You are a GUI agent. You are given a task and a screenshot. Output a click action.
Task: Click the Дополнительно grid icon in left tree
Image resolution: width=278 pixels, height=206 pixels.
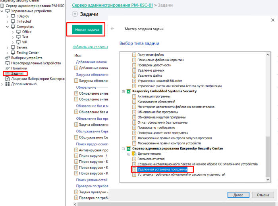(8, 84)
